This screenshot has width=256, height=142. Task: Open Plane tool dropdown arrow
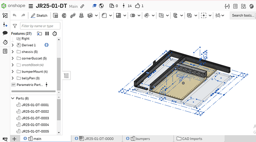coord(167,16)
